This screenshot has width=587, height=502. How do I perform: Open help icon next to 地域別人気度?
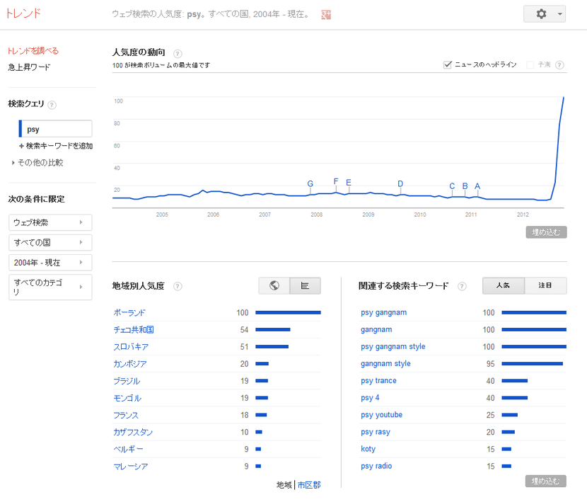pyautogui.click(x=178, y=286)
